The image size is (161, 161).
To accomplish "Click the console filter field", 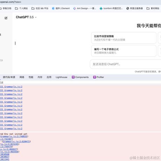I will [x=80, y=83].
